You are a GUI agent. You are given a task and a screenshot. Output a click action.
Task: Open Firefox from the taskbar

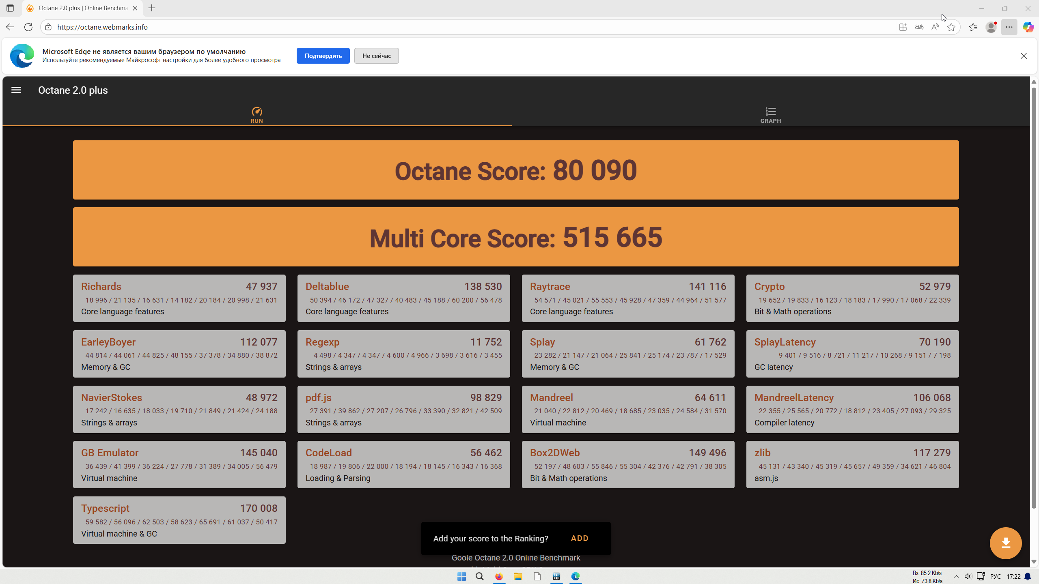499,576
